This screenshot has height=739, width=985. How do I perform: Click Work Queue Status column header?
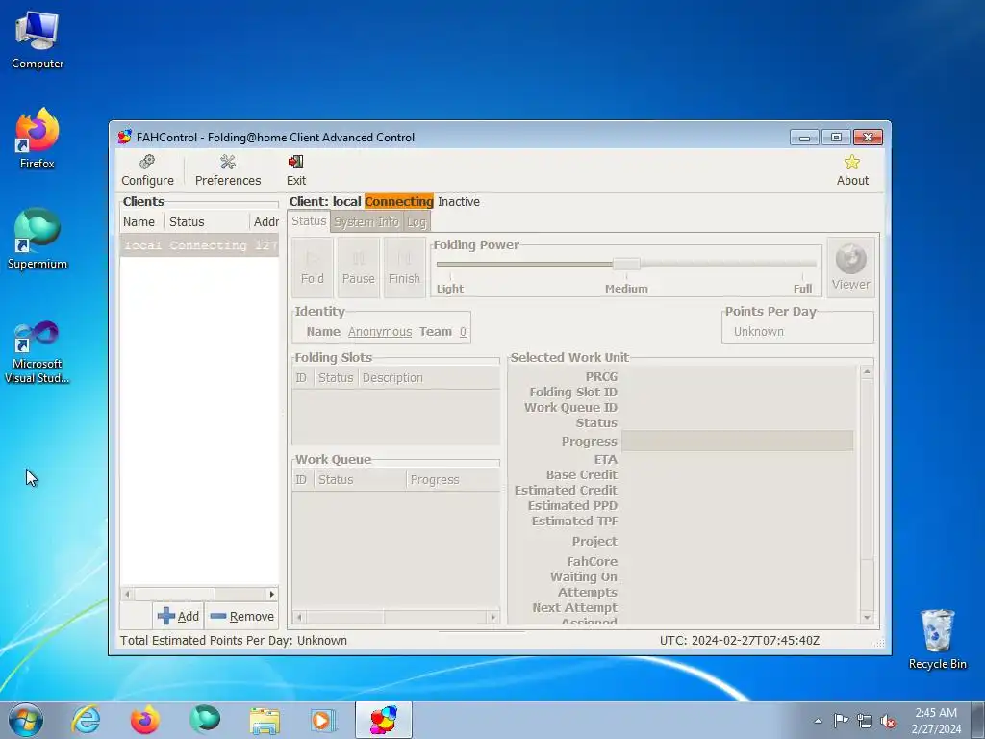[x=360, y=479]
